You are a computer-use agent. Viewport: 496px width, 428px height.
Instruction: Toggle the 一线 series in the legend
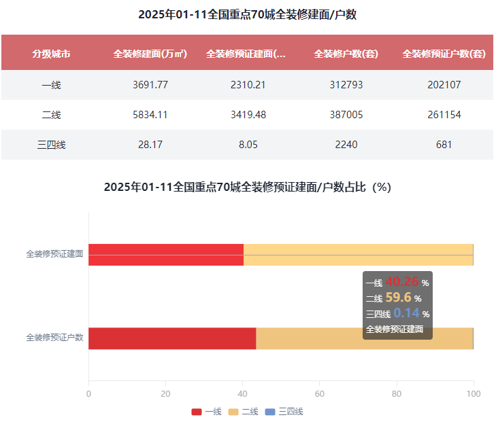[x=207, y=412]
